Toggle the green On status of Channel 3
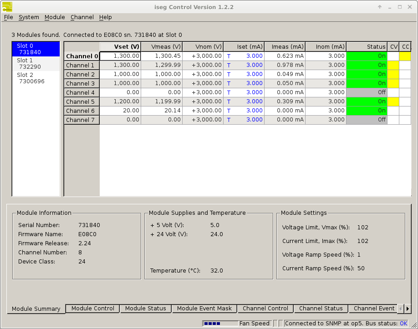This screenshot has height=329, width=418. tap(367, 83)
